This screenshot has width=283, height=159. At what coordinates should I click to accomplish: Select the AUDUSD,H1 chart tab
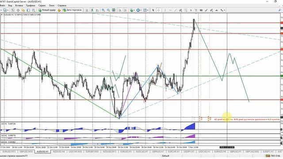[42, 151]
